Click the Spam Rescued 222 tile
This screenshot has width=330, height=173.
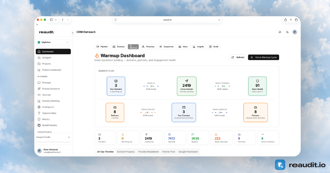[222, 138]
